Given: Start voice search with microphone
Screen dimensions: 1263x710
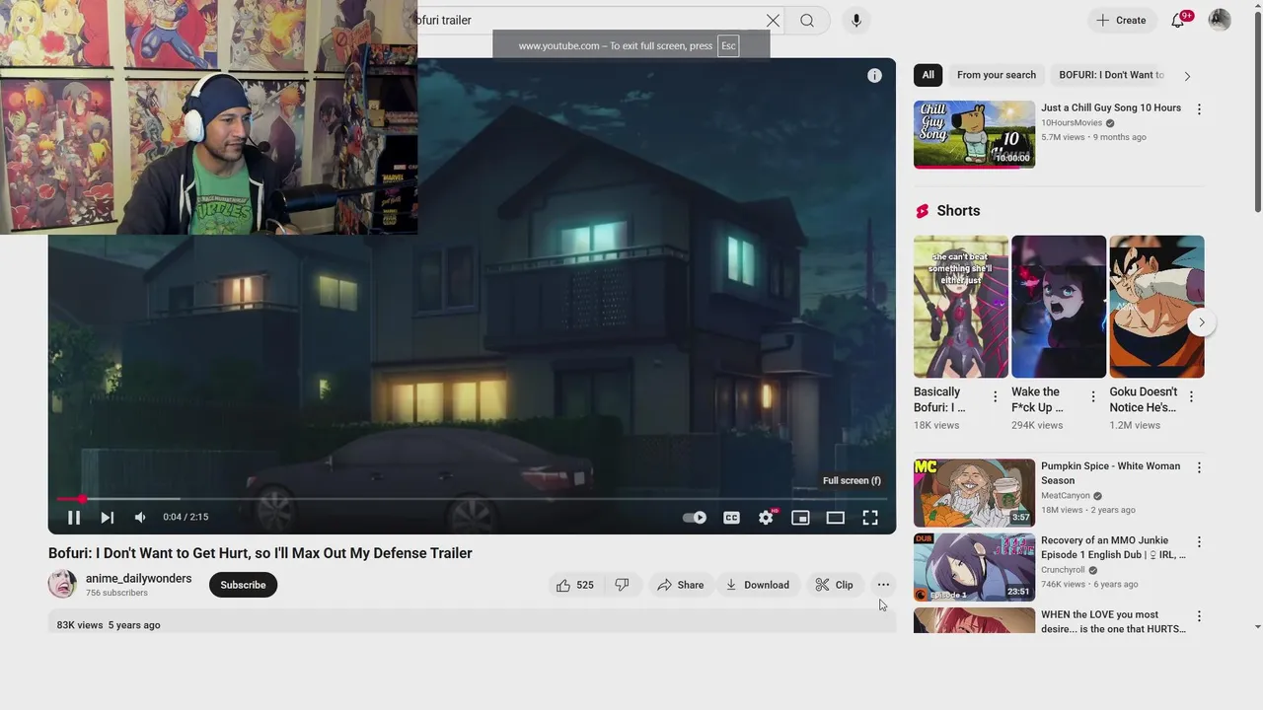Looking at the screenshot, I should pos(856,20).
